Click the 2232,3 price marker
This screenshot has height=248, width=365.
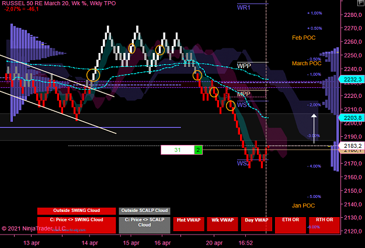(x=352, y=79)
